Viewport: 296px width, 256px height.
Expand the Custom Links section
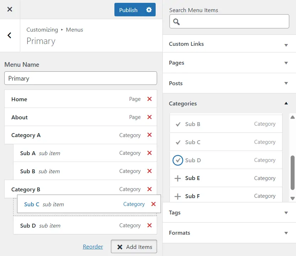[286, 45]
